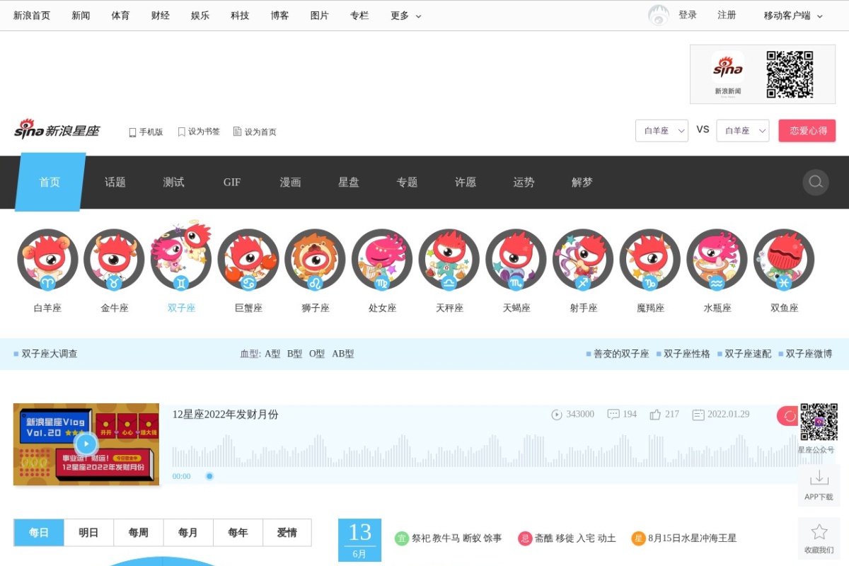Open the 许愿 nav tab
Image resolution: width=849 pixels, height=566 pixels.
point(466,182)
